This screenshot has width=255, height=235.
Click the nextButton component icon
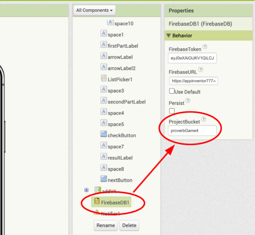[x=104, y=180]
